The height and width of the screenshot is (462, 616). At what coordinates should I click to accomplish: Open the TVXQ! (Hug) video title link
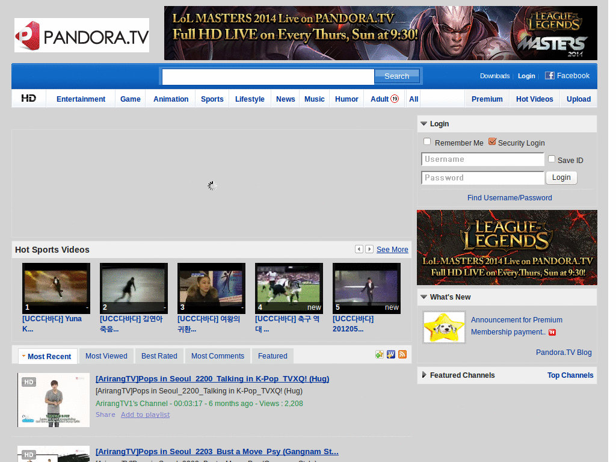tap(212, 379)
